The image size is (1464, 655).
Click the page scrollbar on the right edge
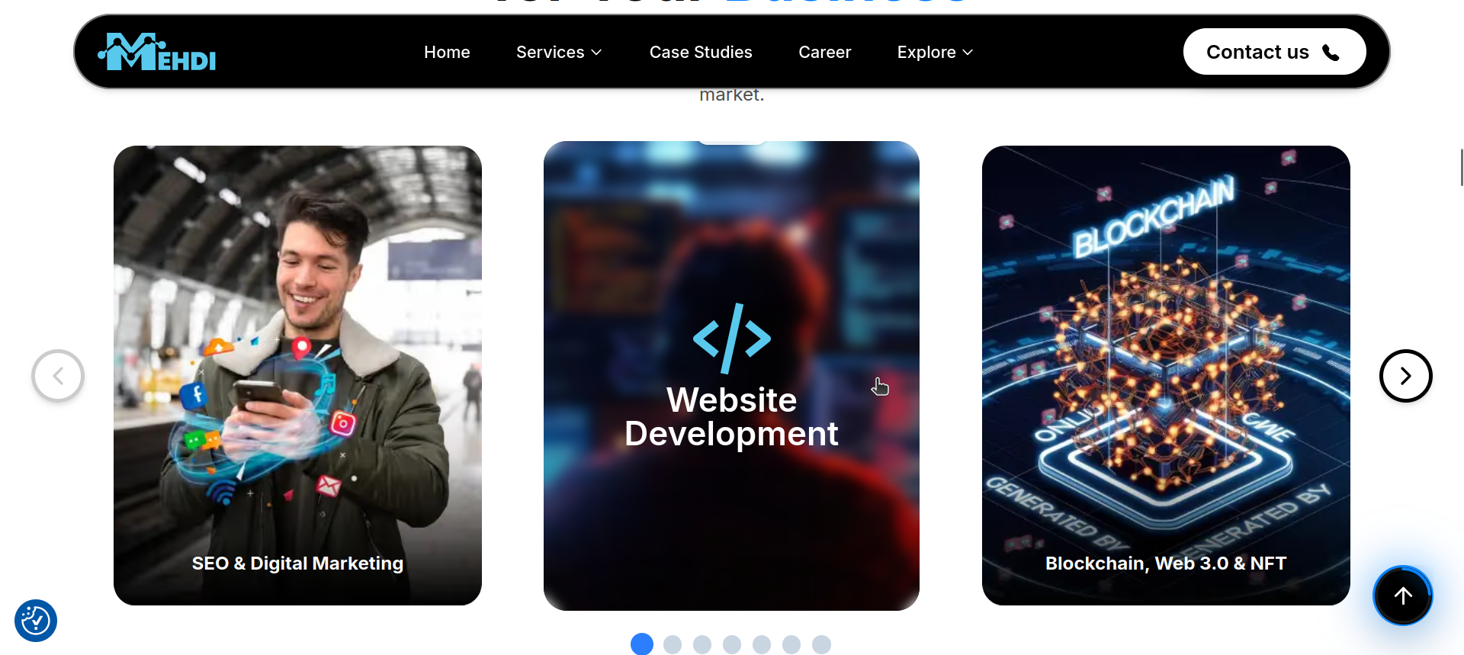tap(1461, 168)
